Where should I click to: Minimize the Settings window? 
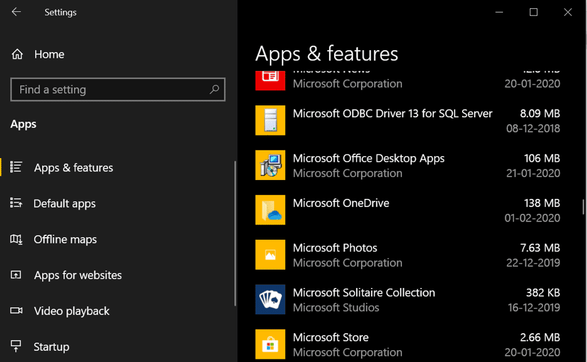pyautogui.click(x=499, y=12)
